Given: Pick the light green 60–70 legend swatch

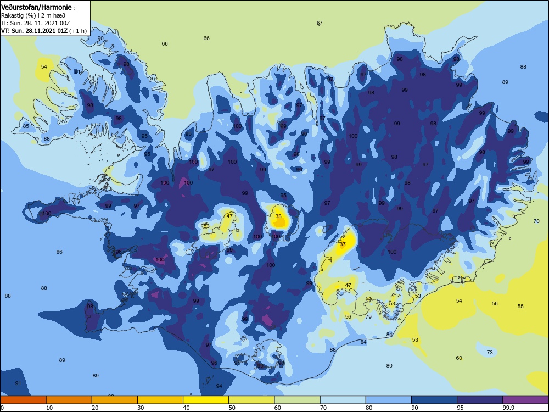Looking at the screenshot, I should pos(297,400).
